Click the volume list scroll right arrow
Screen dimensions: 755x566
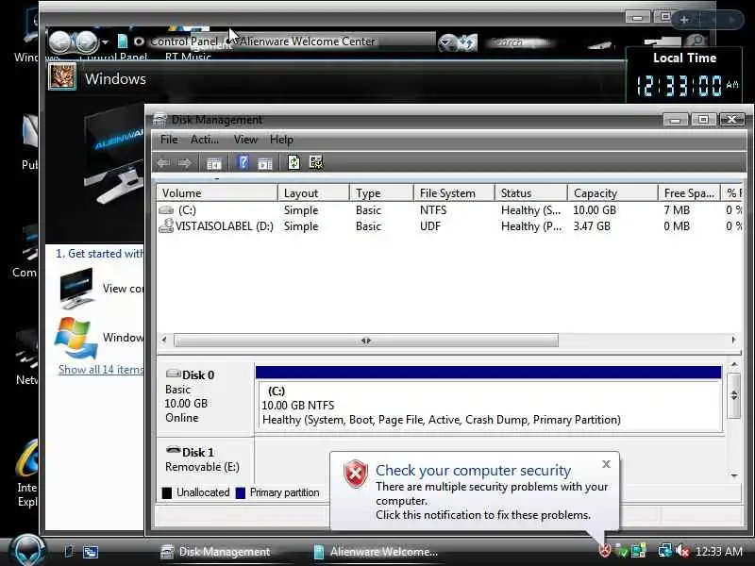pyautogui.click(x=733, y=340)
